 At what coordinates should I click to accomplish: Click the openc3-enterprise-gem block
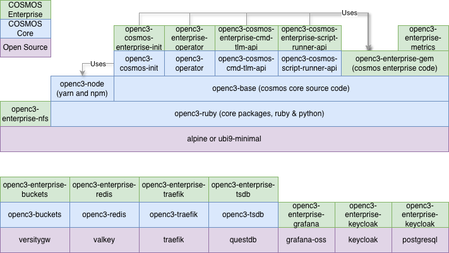pyautogui.click(x=395, y=63)
